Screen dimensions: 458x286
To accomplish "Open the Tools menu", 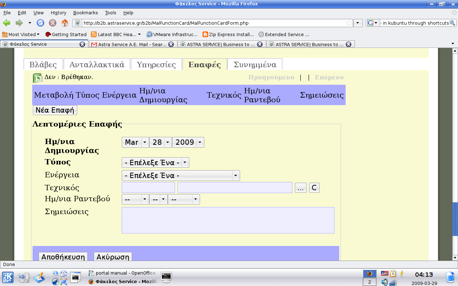I will click(111, 13).
